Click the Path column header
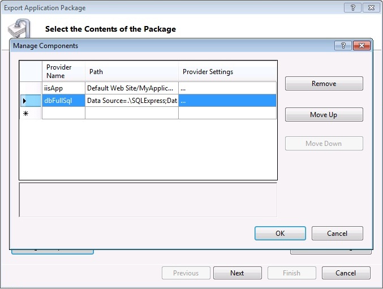Screen dimensions: 383x289 [132, 71]
